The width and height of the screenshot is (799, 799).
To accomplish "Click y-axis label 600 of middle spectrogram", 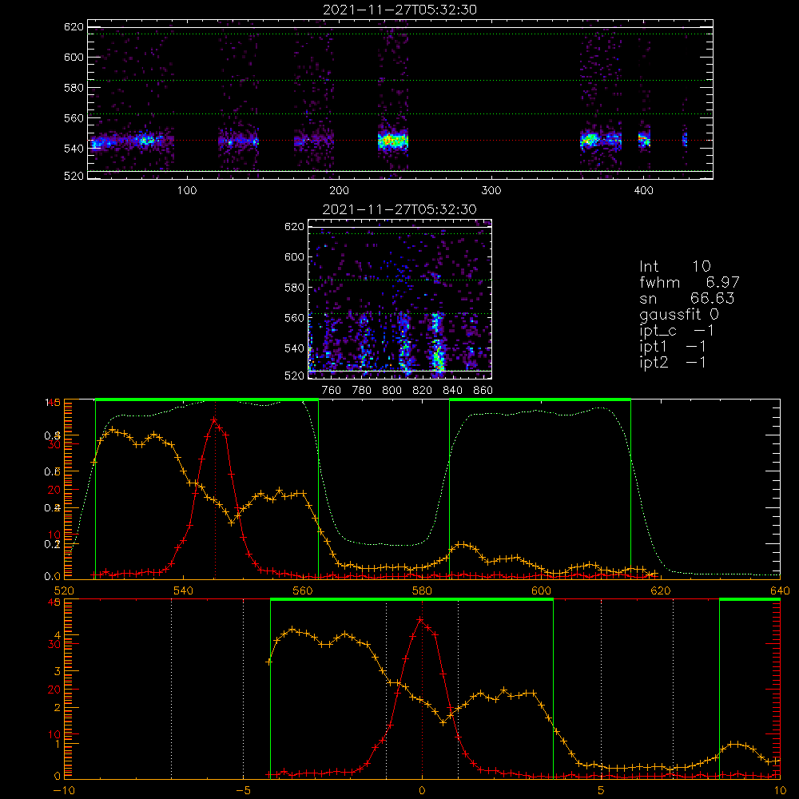I will (294, 256).
